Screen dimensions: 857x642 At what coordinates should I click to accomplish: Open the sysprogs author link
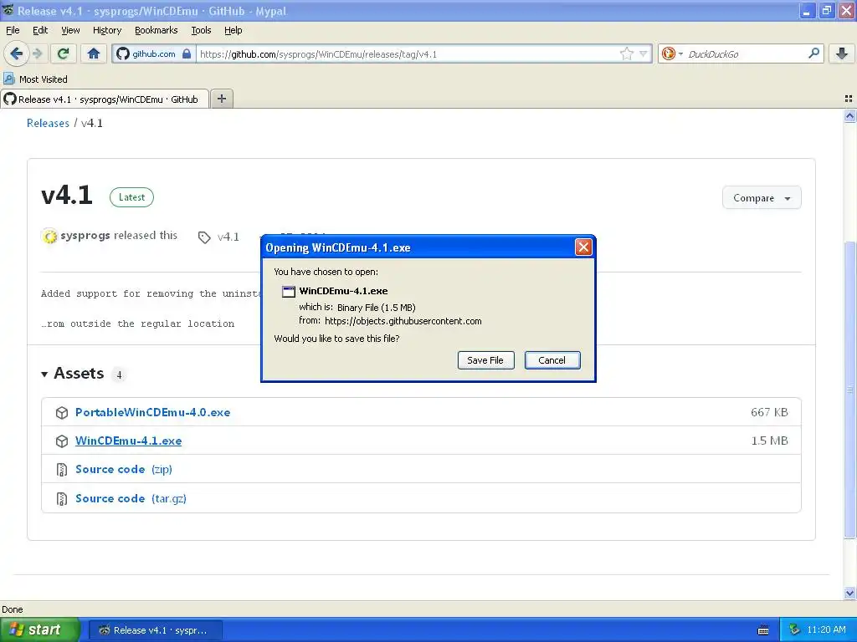coord(85,235)
